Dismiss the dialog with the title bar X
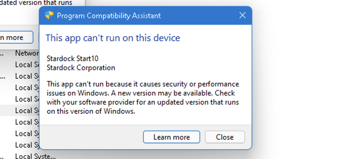Screen dimensions: 342x159 [x=243, y=15]
